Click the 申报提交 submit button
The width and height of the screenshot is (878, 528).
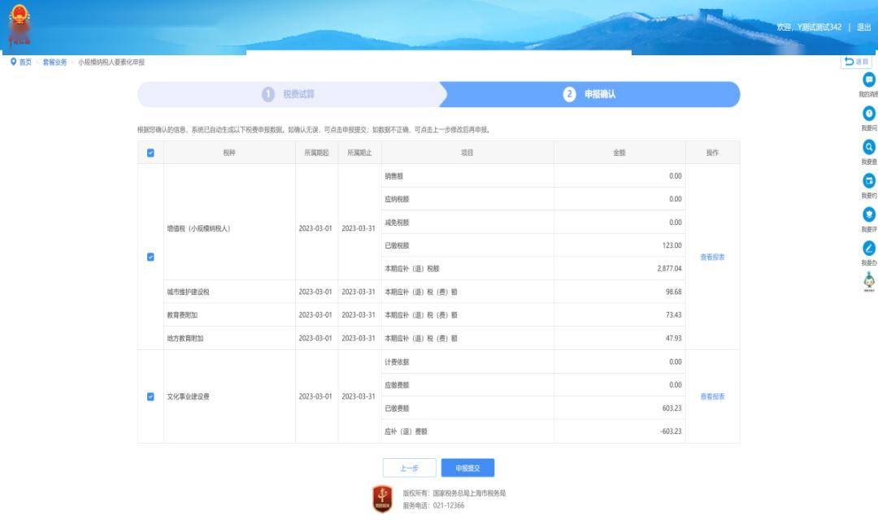click(467, 468)
